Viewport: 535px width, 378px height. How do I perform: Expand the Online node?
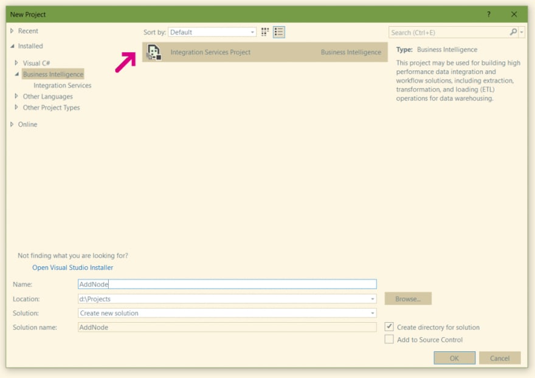[x=12, y=124]
